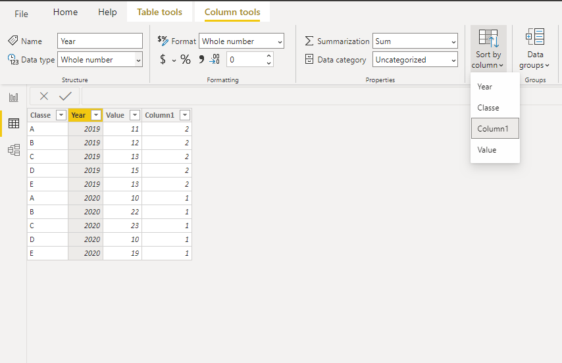This screenshot has height=363, width=562.
Task: Open the Report view icon in sidebar
Action: pos(14,97)
